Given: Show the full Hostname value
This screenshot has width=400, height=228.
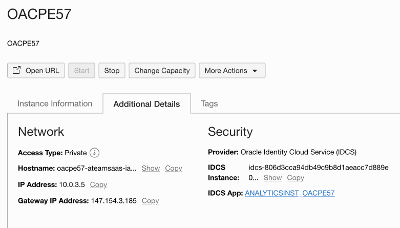Looking at the screenshot, I should point(151,168).
